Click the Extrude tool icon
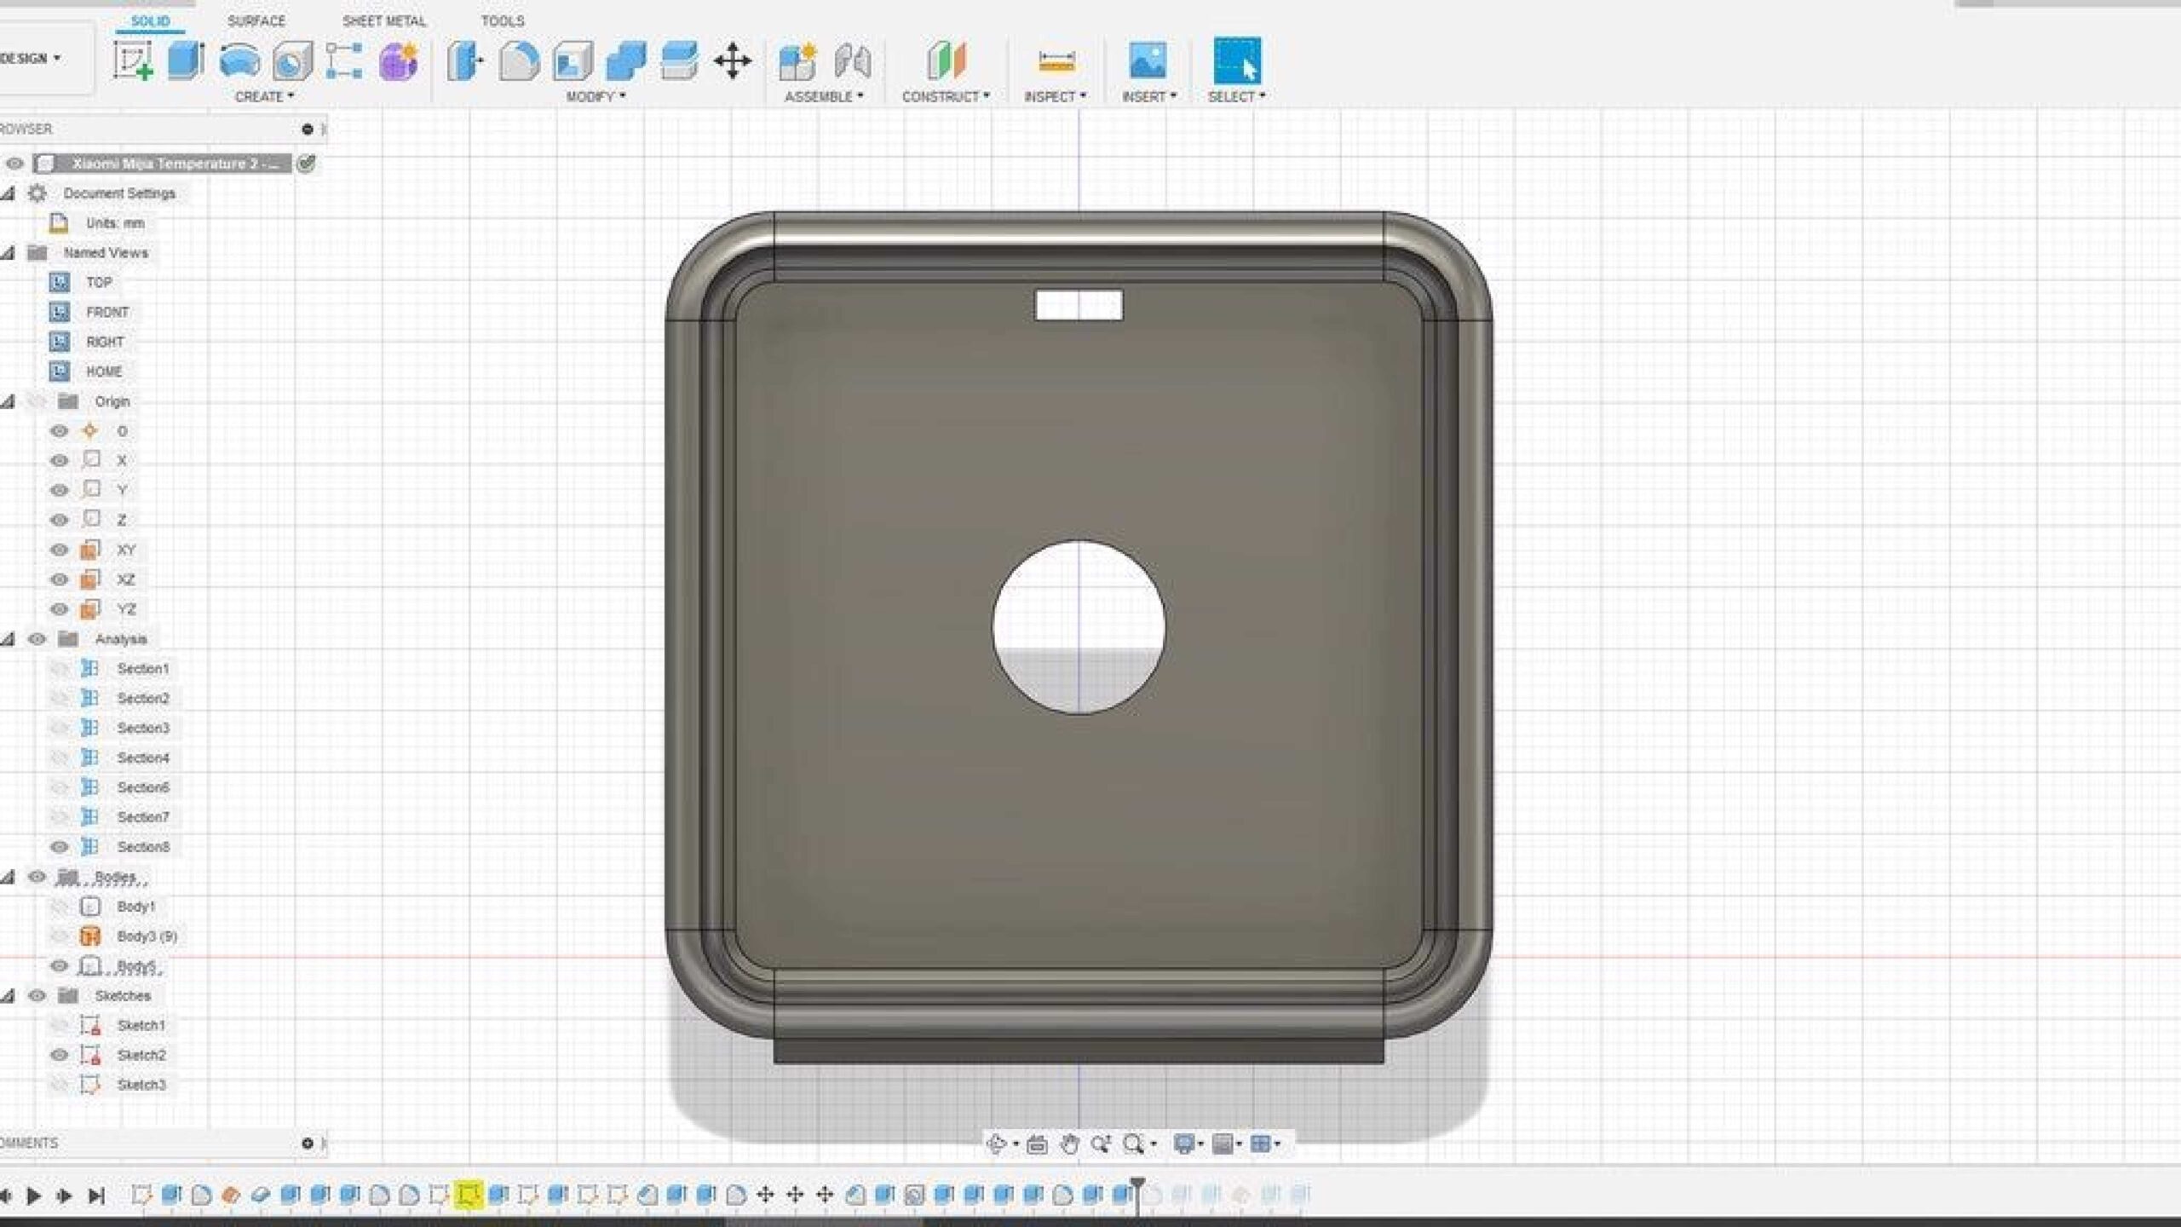 [x=186, y=60]
